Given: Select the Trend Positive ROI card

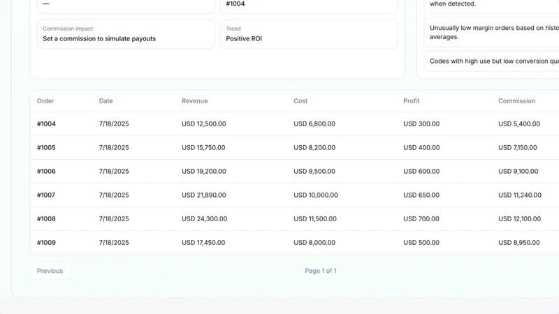Looking at the screenshot, I should point(309,34).
